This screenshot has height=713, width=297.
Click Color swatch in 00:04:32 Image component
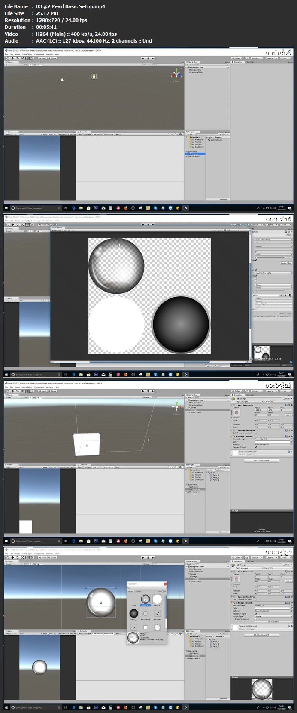[x=273, y=608]
